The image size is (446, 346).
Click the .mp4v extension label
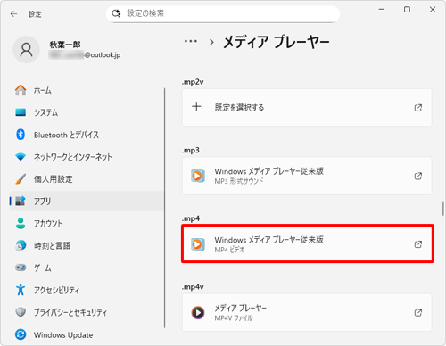(193, 287)
